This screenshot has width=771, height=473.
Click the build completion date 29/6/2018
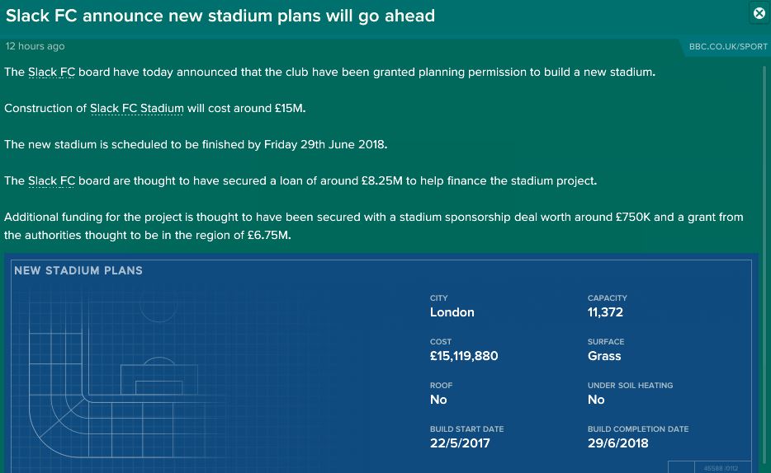coord(617,443)
